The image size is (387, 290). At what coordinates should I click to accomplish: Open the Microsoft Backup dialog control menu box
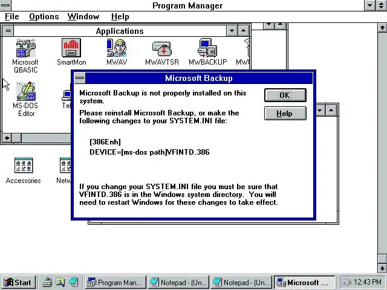pyautogui.click(x=80, y=78)
